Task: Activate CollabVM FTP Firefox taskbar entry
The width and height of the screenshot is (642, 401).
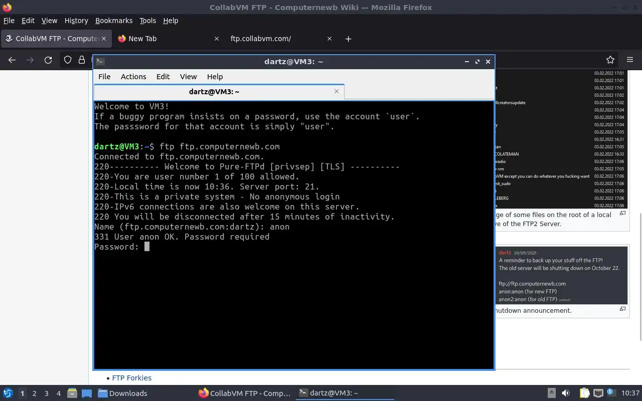Action: tap(245, 393)
